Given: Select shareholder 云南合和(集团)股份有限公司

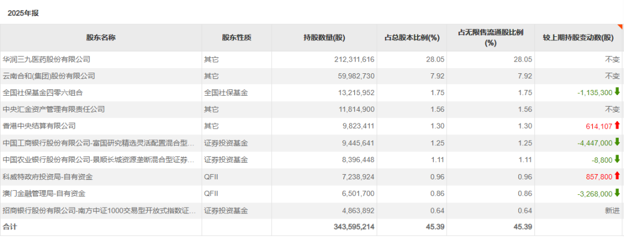Looking at the screenshot, I should 49,76.
